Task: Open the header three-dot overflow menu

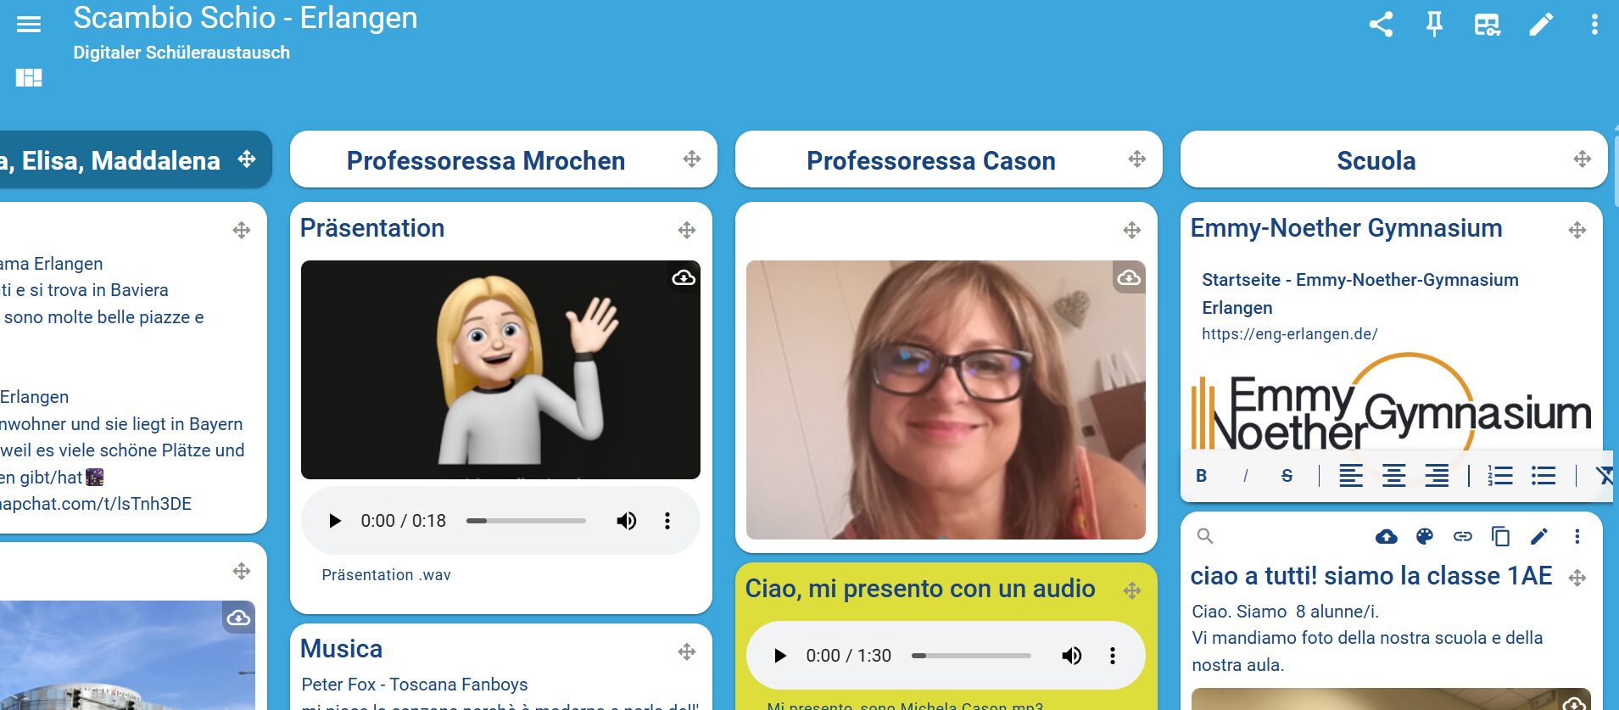Action: 1594,24
